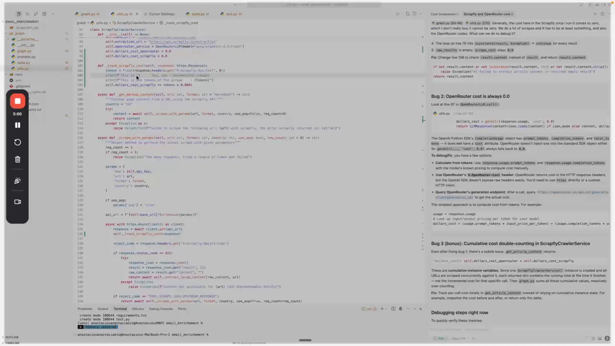Switch to the GitLens panel tab

pyautogui.click(x=138, y=309)
